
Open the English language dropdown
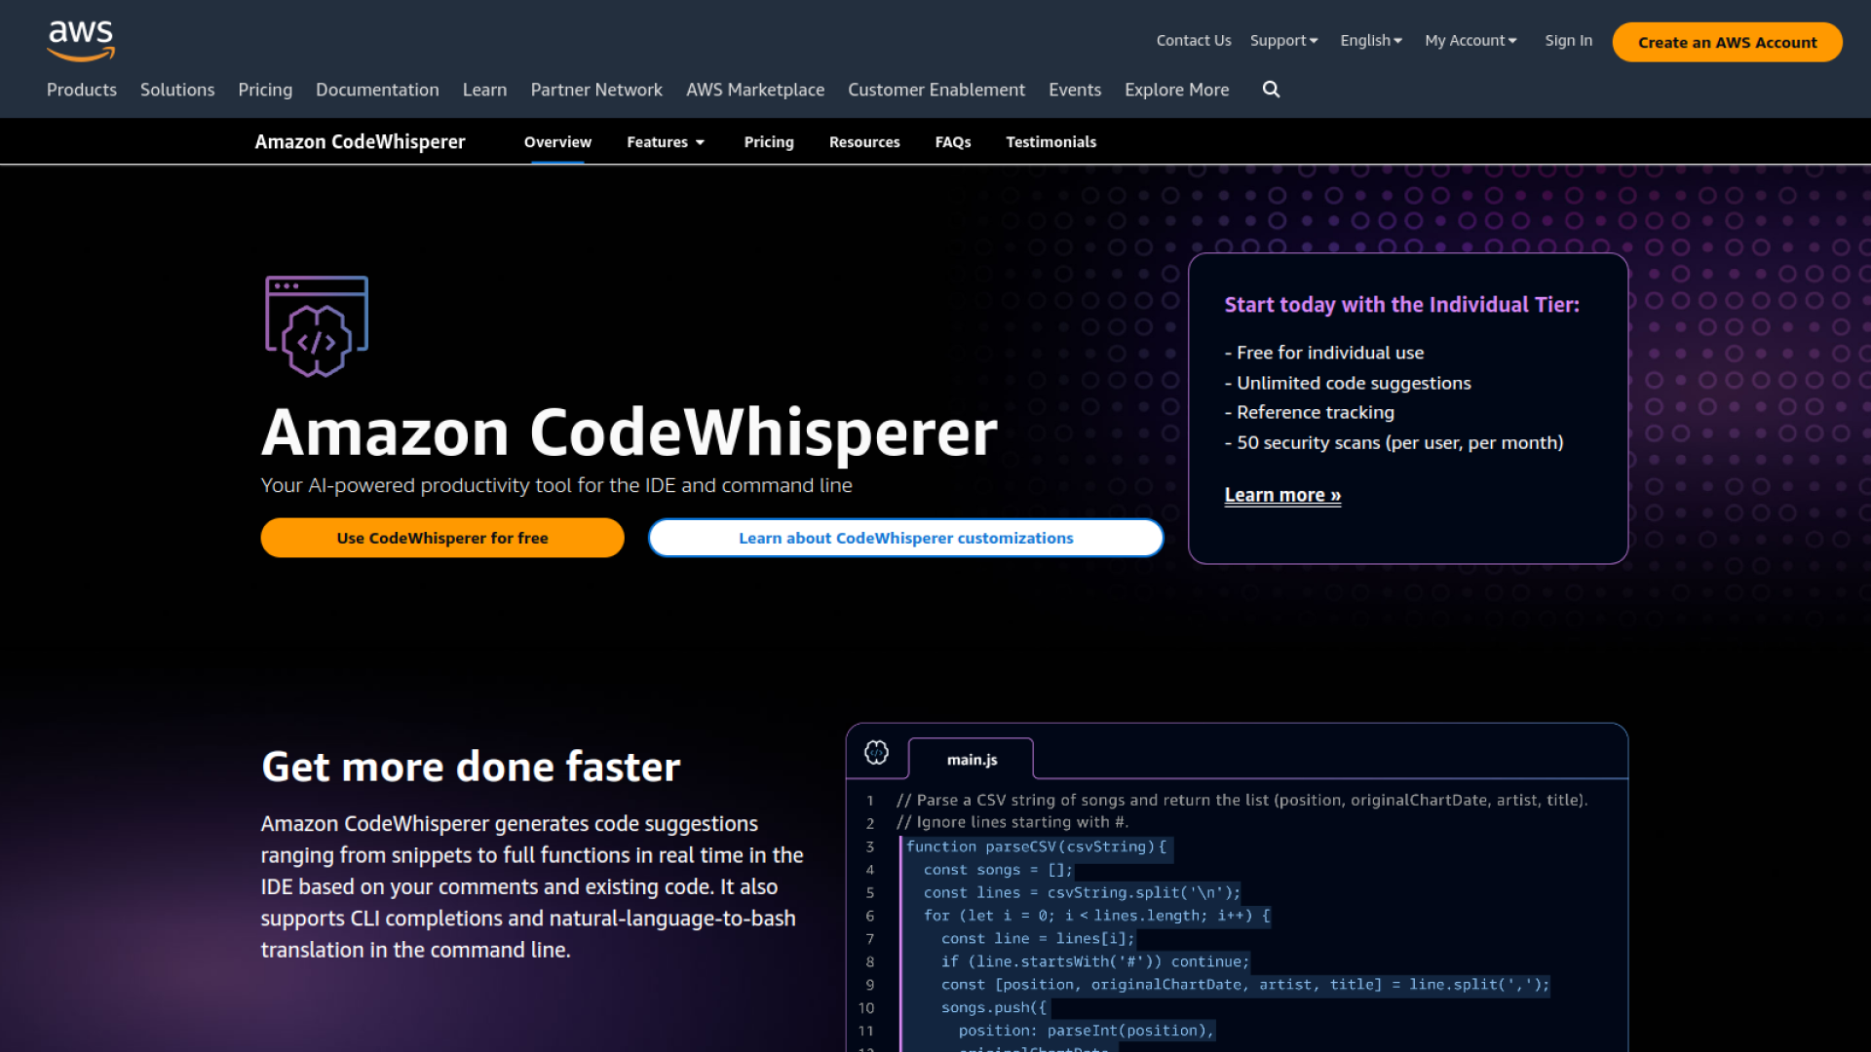(x=1370, y=41)
